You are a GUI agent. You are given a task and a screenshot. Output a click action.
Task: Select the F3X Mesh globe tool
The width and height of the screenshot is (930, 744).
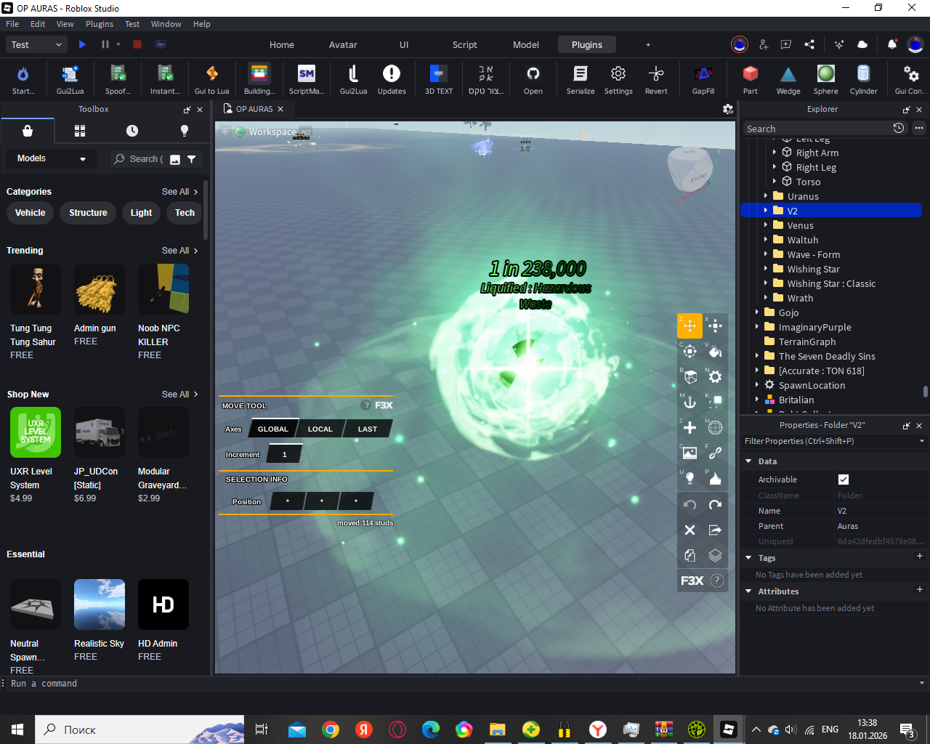point(715,427)
